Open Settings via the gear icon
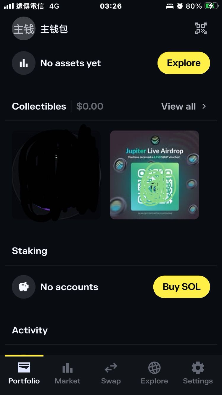 coord(198,368)
